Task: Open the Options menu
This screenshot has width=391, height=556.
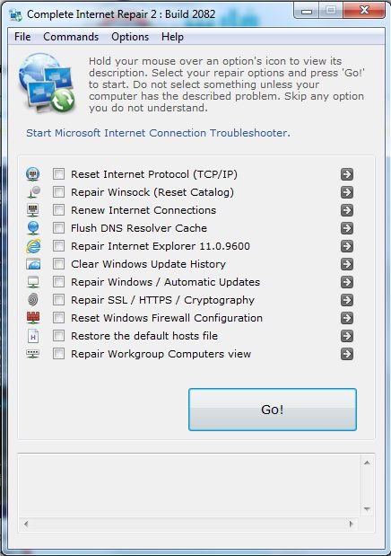Action: pyautogui.click(x=130, y=37)
